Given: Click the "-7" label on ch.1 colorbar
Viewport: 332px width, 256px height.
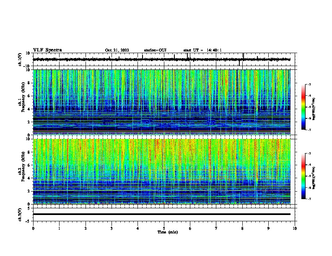Looking at the screenshot, I should point(309,130).
